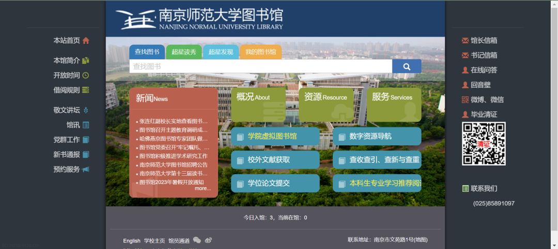Image resolution: width=558 pixels, height=249 pixels.
Task: Open news item 哈佛燕京图书馆专家团队做
Action: (x=173, y=139)
